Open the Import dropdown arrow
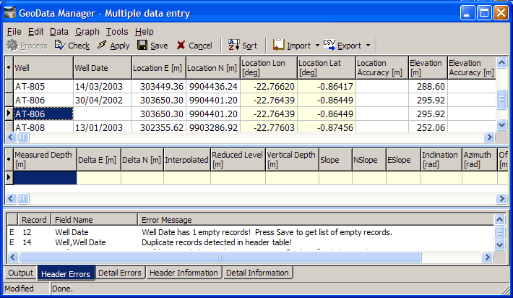Screen dimensions: 513x298 click(x=317, y=45)
